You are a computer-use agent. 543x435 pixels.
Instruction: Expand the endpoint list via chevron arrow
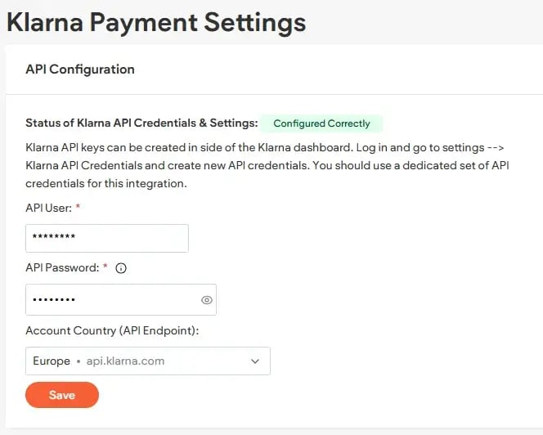click(254, 361)
